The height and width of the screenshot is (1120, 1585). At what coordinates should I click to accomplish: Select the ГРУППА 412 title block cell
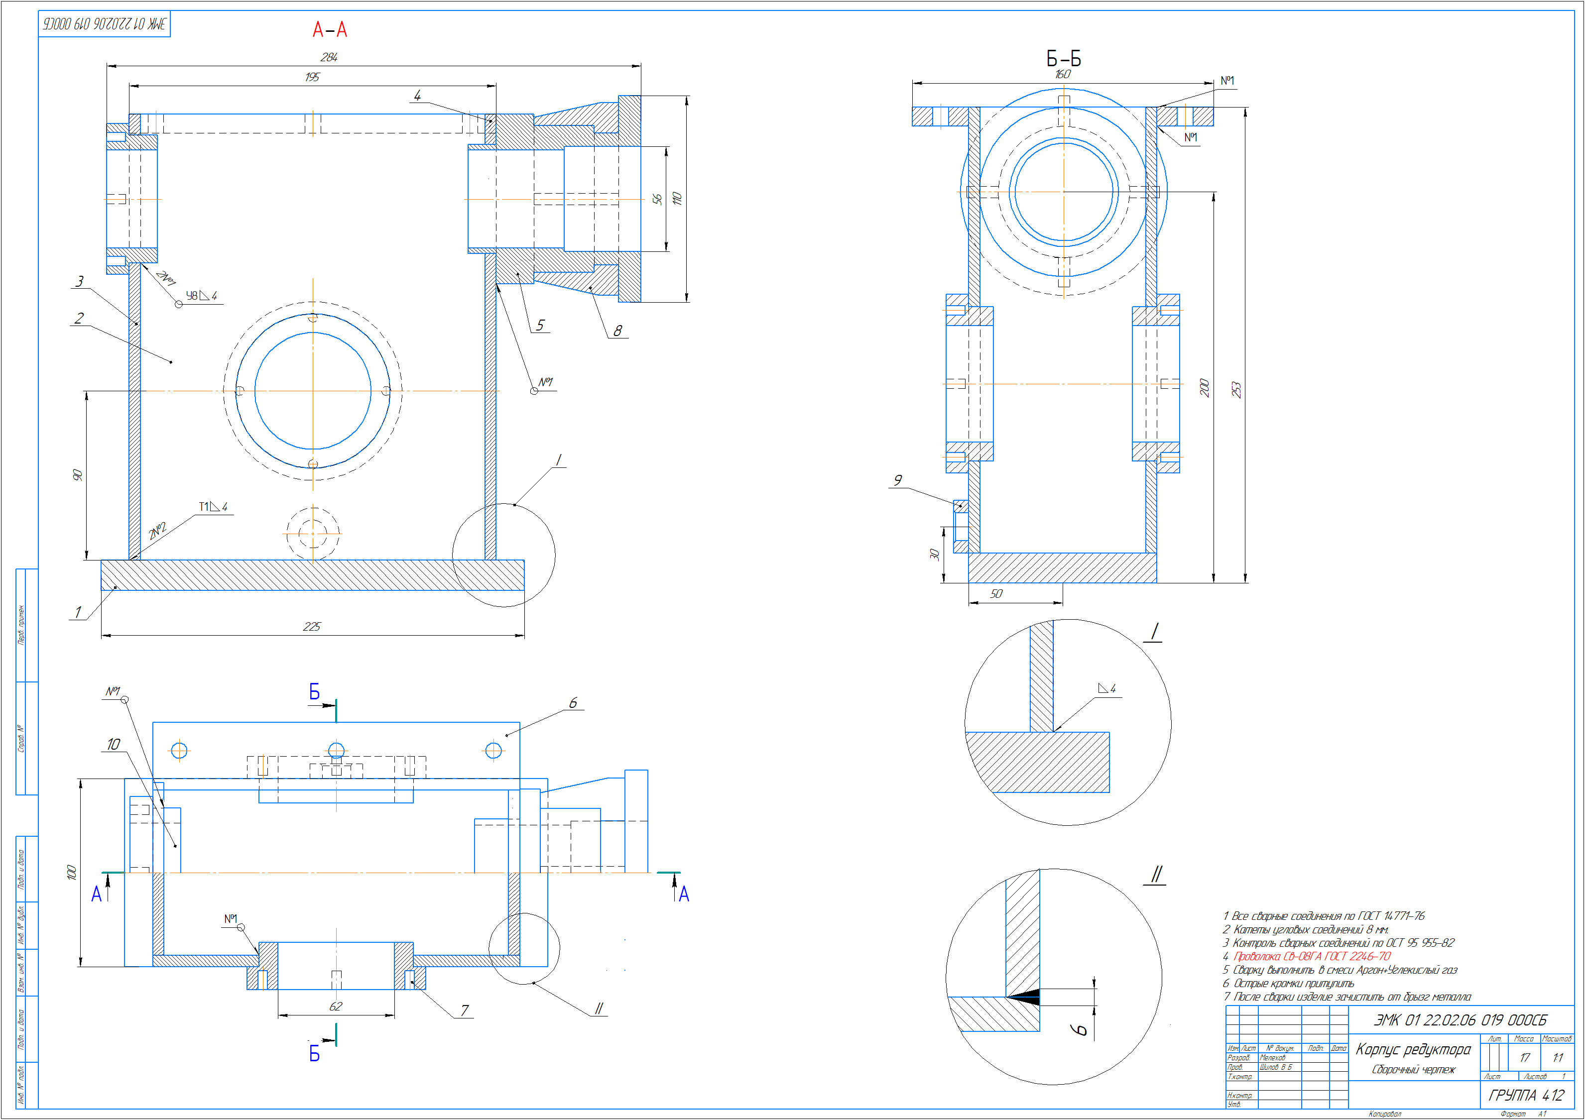click(1526, 1095)
